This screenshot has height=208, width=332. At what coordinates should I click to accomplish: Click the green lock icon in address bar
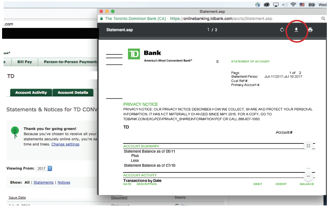tap(101, 18)
